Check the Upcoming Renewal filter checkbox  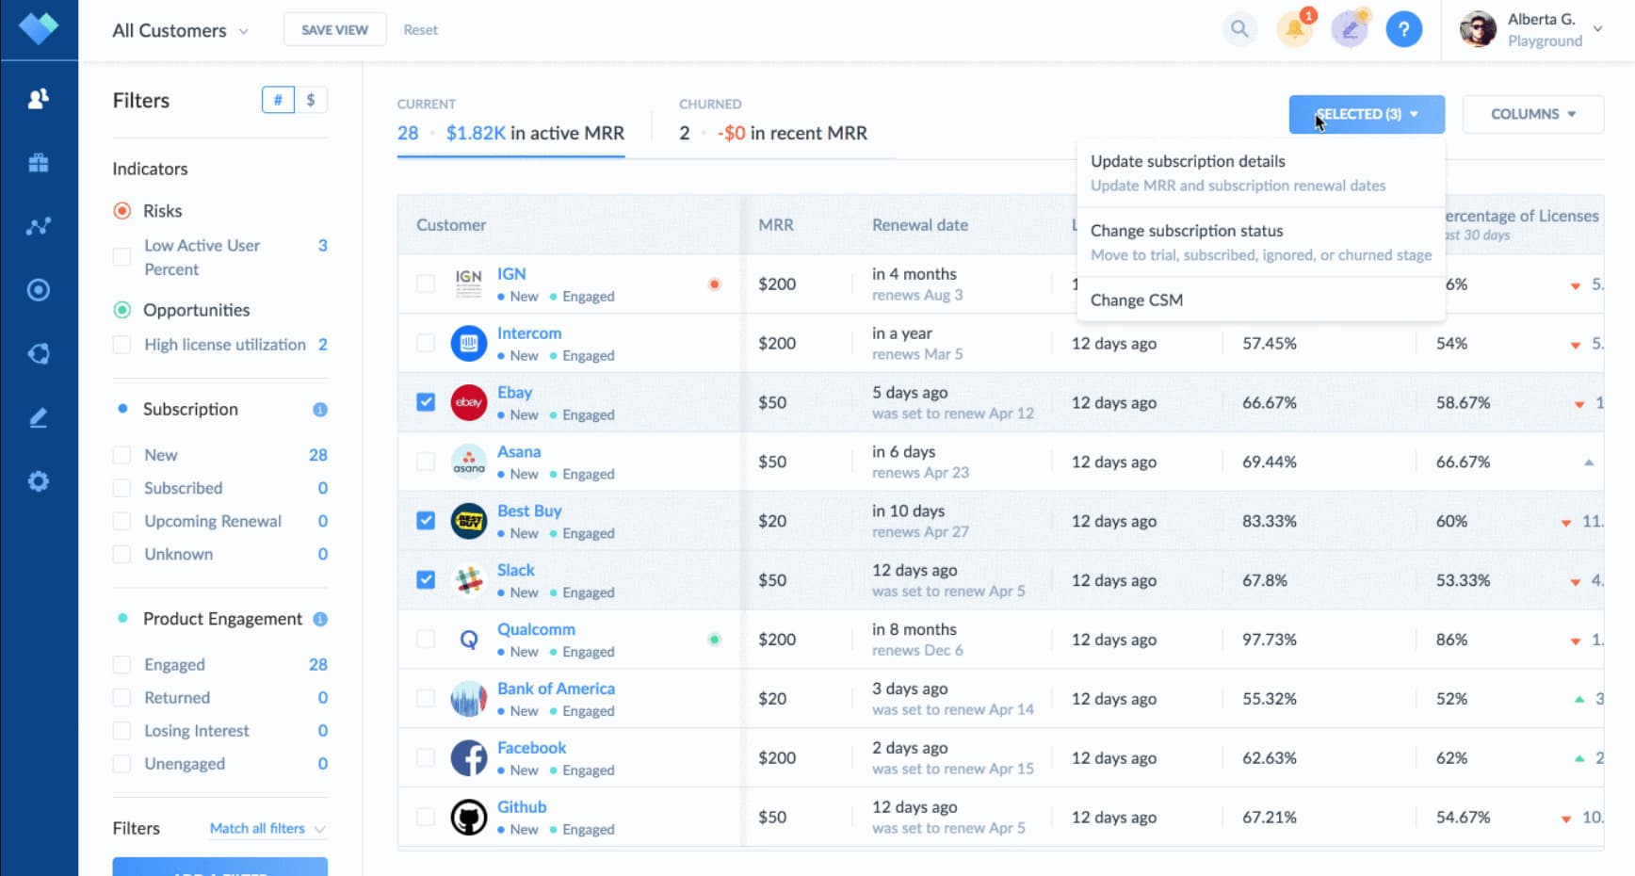[121, 521]
